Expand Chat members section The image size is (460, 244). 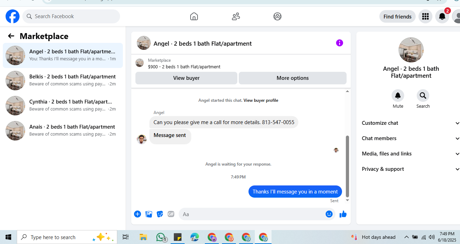[x=411, y=138]
